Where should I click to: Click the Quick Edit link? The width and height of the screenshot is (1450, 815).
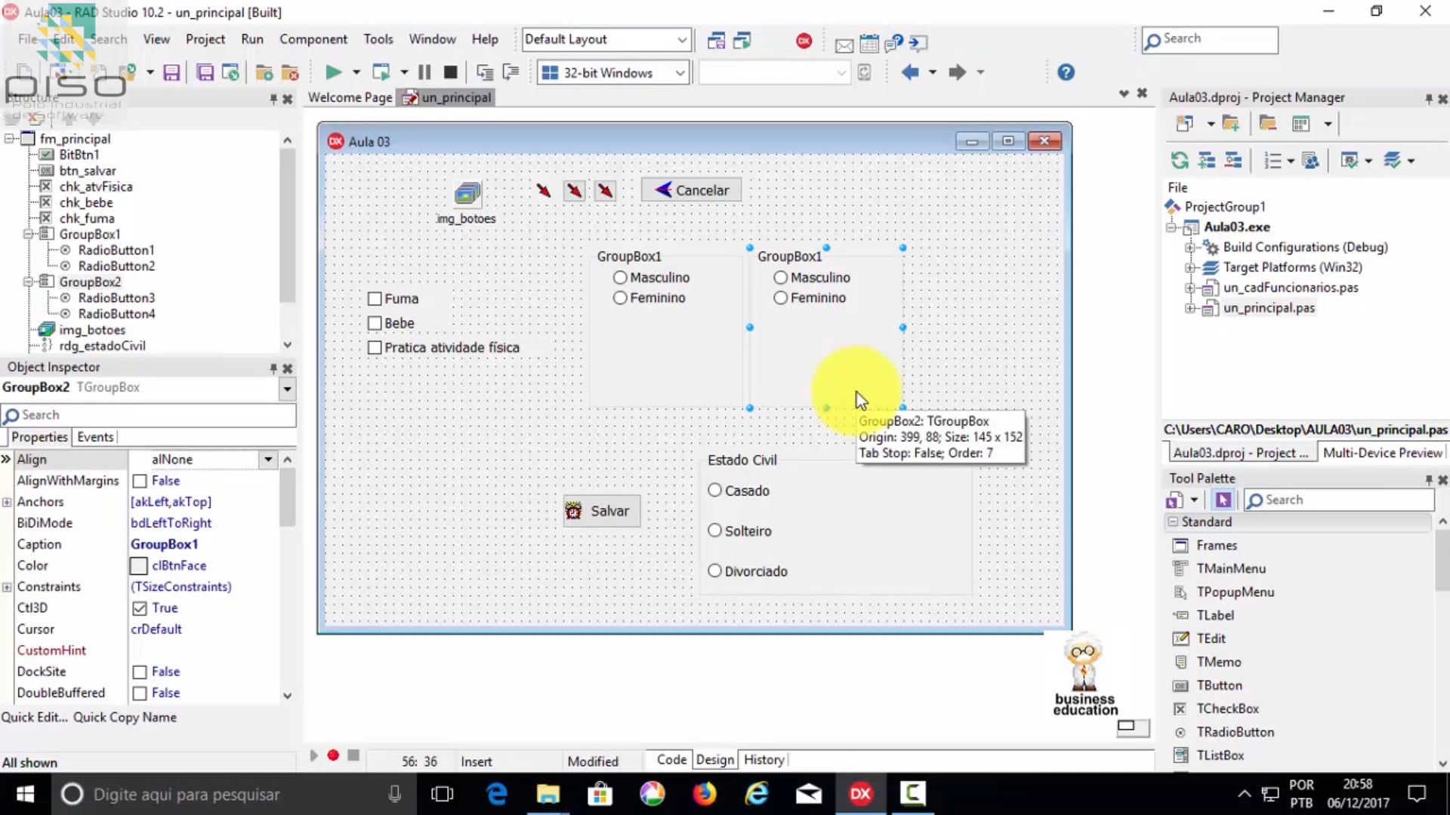(x=33, y=717)
